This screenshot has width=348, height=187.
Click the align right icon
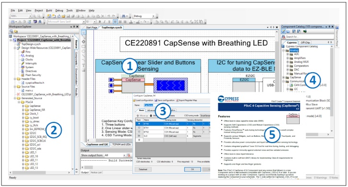125,22
